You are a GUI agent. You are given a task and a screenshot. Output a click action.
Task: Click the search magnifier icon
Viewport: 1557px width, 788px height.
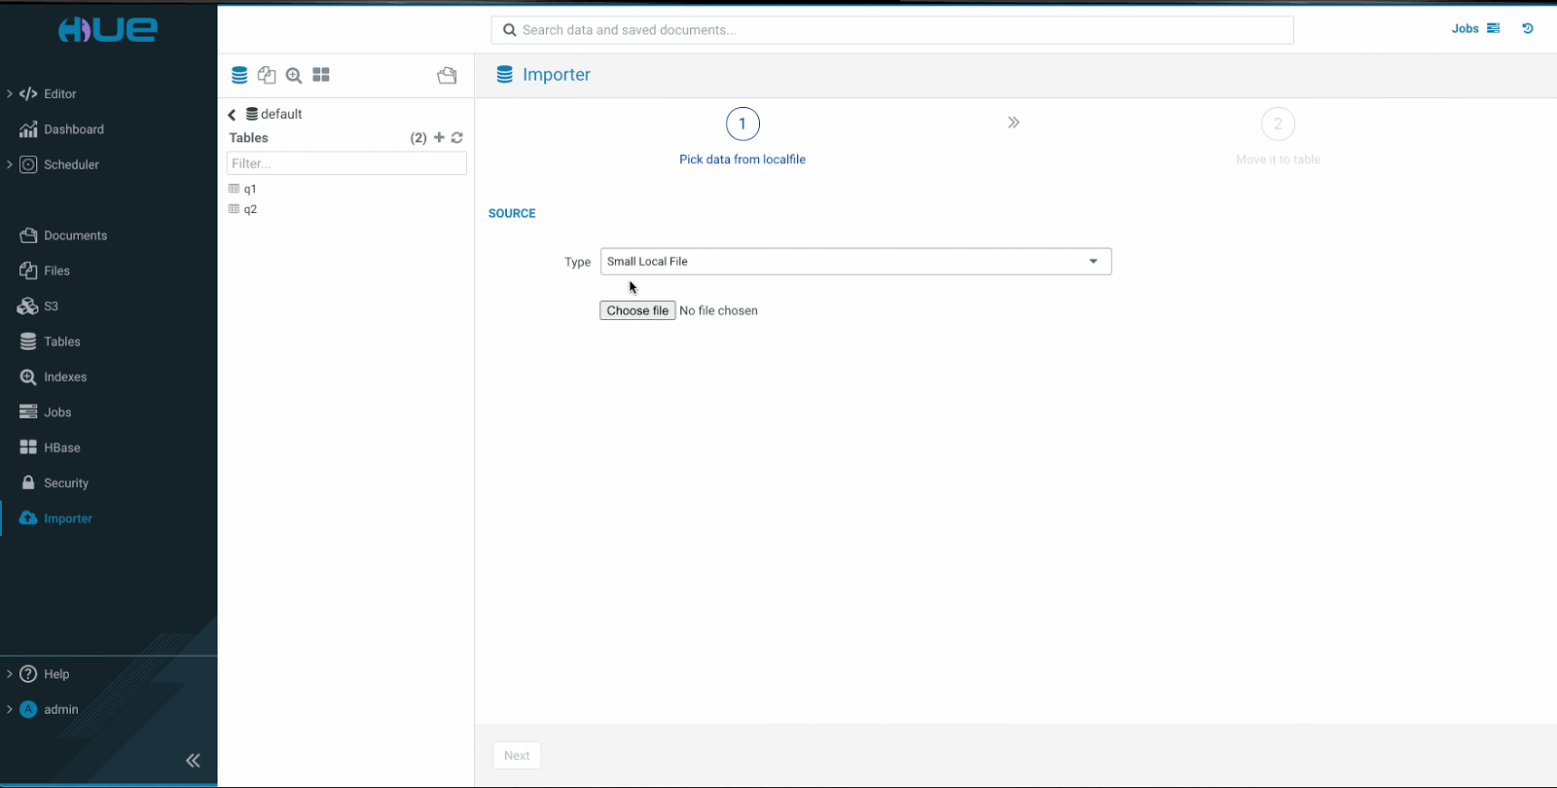[x=509, y=30]
